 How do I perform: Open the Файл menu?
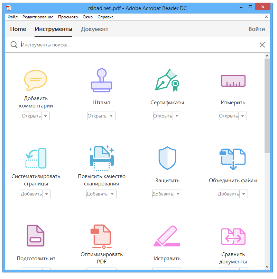click(x=12, y=17)
